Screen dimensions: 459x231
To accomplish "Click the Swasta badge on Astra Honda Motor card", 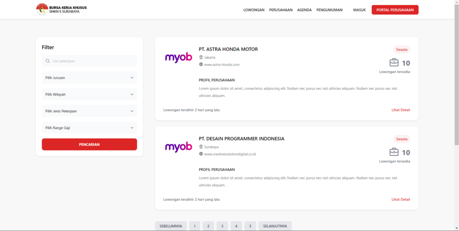I will 402,50.
